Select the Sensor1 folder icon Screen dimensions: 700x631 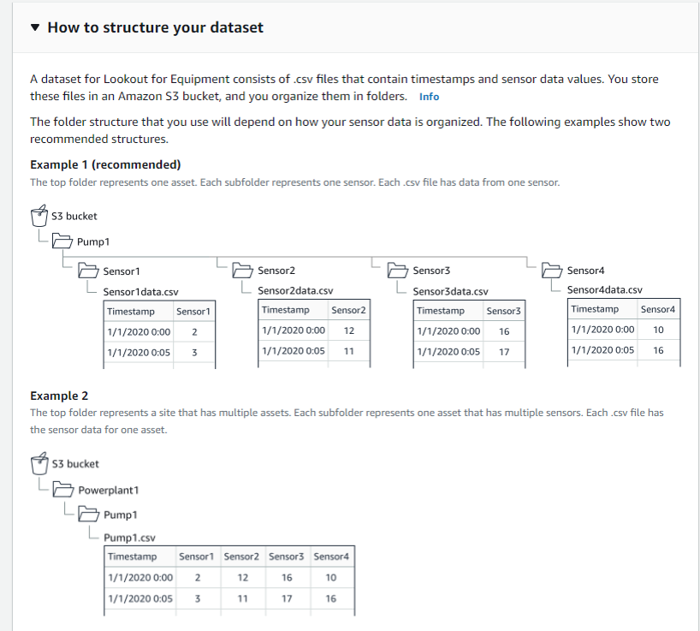tap(88, 271)
